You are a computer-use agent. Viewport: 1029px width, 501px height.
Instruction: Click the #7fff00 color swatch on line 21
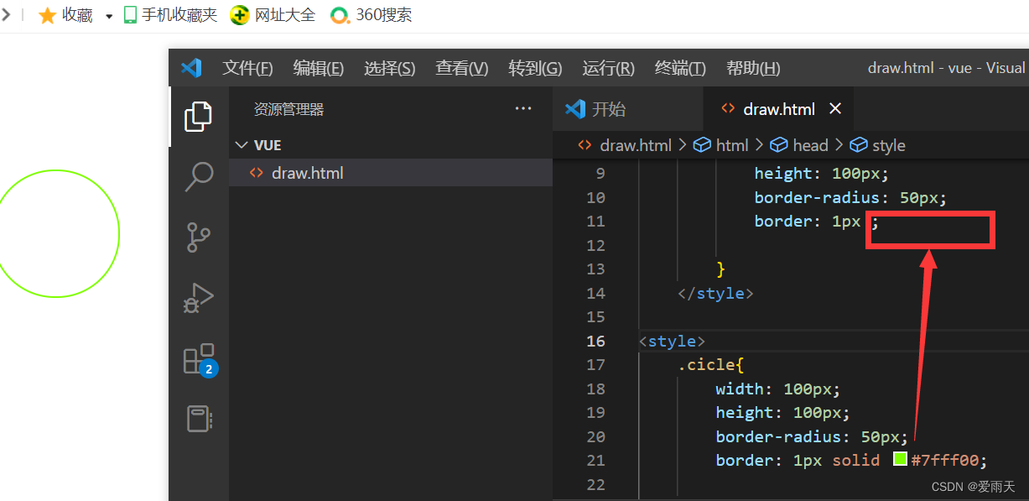point(900,459)
